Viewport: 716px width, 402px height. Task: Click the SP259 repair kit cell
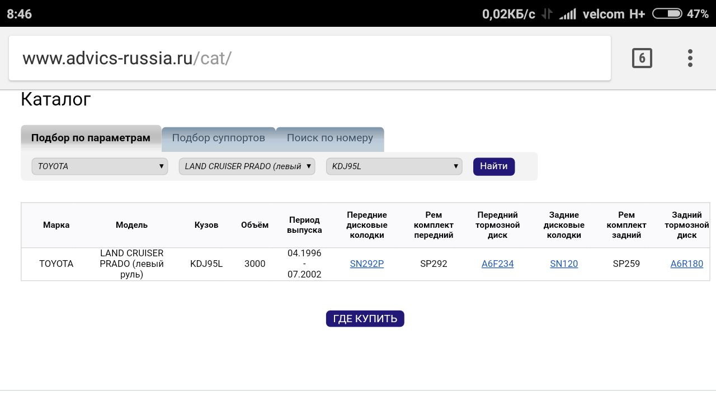tap(626, 264)
